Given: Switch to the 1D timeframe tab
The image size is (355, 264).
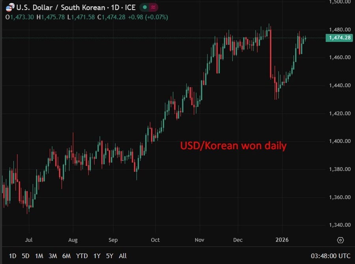Looking at the screenshot, I should coord(13,256).
